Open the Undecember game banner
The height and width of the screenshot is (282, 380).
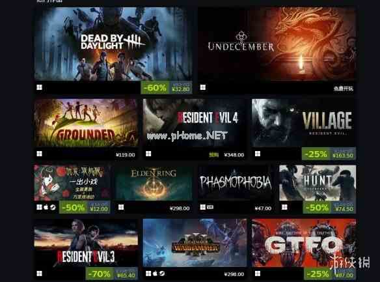[277, 44]
